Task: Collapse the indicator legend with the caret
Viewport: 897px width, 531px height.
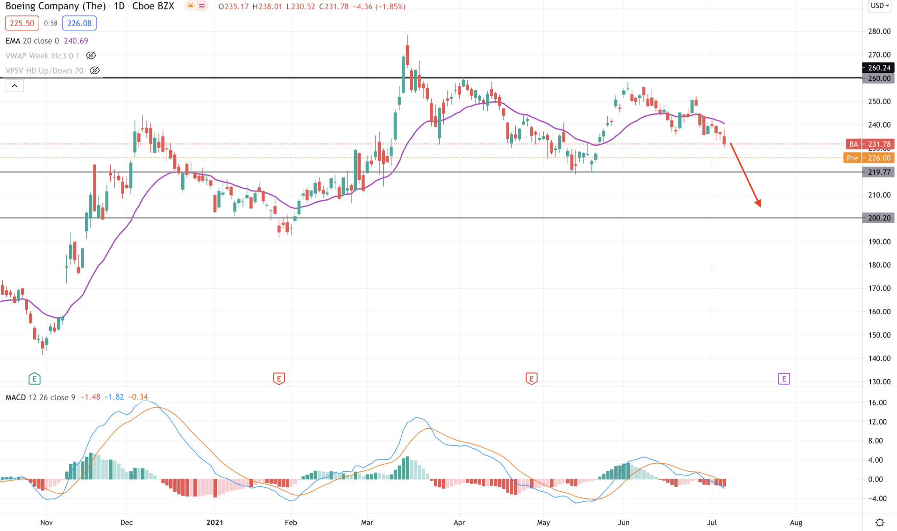Action: (x=14, y=86)
